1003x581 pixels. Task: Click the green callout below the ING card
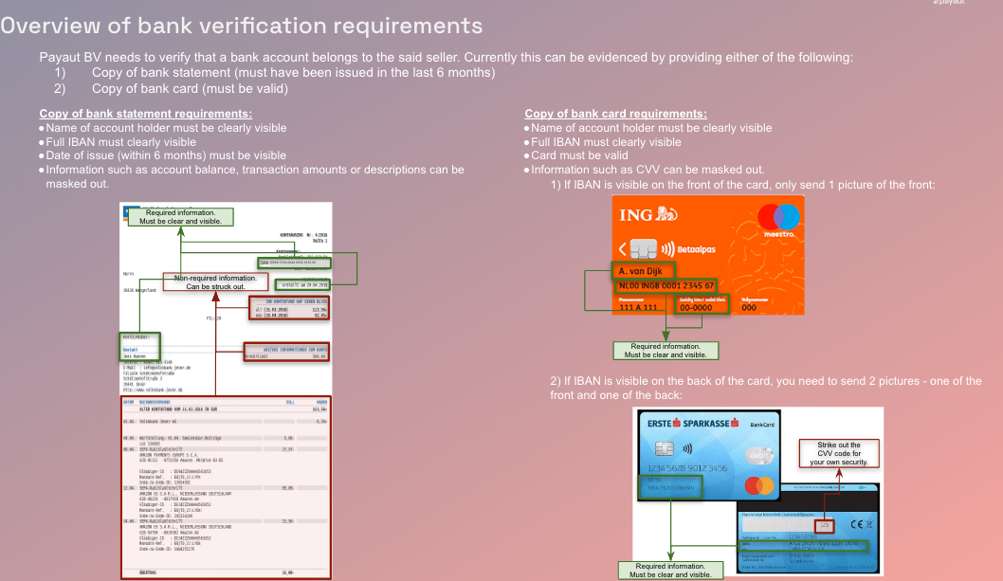[x=668, y=351]
